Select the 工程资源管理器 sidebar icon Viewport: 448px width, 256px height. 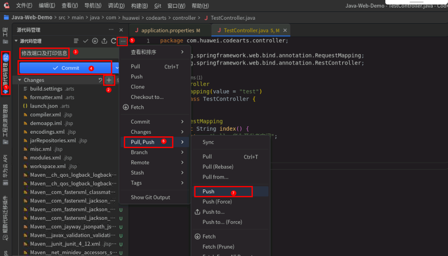pyautogui.click(x=5, y=121)
